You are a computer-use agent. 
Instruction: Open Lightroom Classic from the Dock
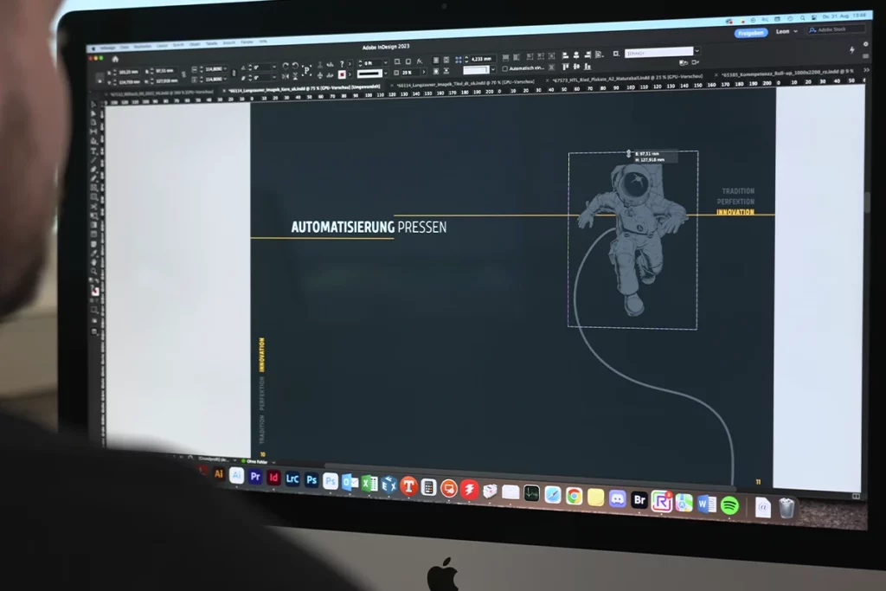pyautogui.click(x=292, y=479)
